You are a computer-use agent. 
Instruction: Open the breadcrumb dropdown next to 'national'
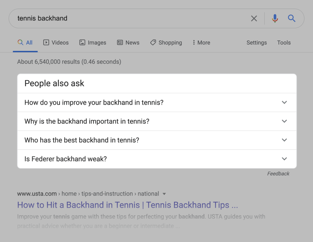click(x=164, y=194)
